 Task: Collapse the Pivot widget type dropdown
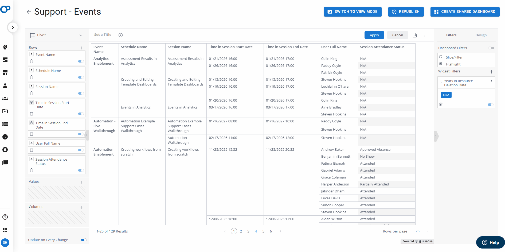(81, 35)
